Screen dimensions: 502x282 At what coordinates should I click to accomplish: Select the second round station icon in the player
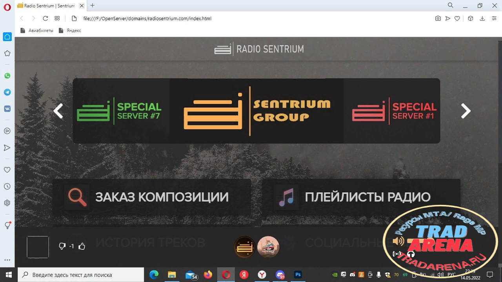click(268, 247)
